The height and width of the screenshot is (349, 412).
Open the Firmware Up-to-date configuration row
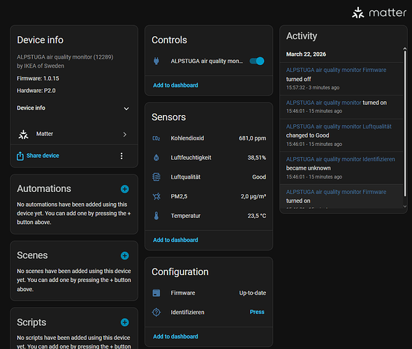[x=209, y=292]
